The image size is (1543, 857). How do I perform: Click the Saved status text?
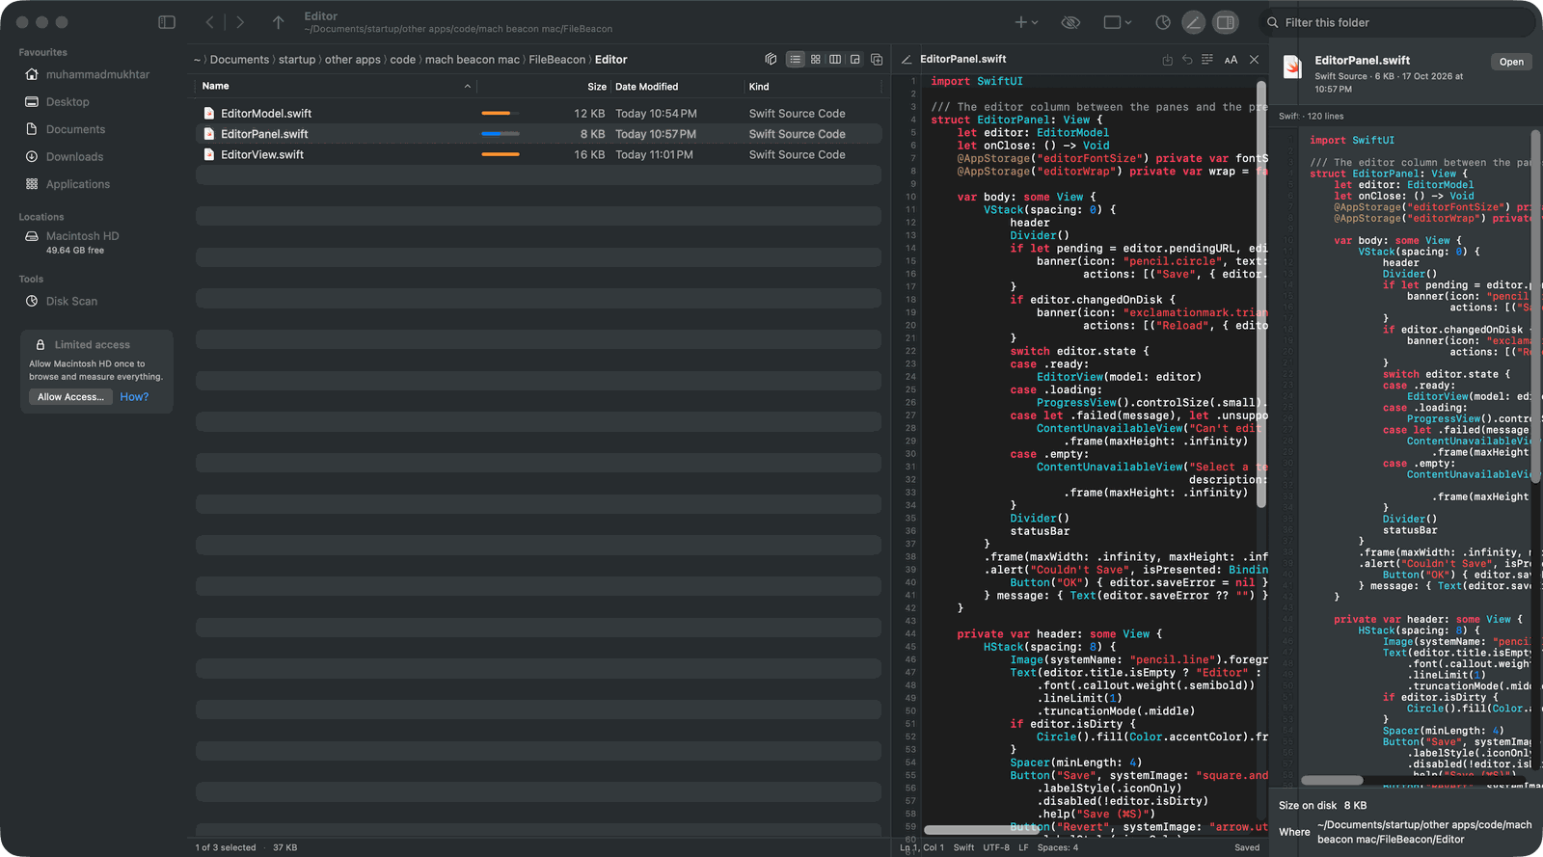(x=1247, y=848)
